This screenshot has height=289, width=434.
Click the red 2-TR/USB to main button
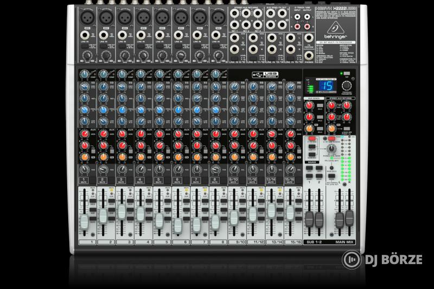tap(331, 138)
